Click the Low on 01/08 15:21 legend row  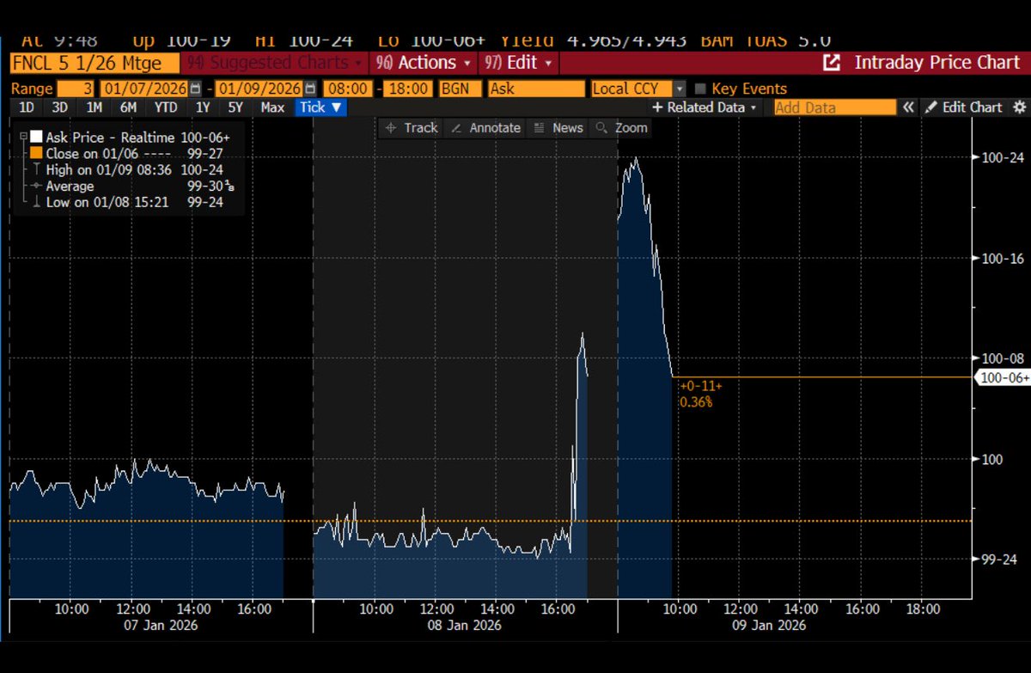[x=129, y=203]
